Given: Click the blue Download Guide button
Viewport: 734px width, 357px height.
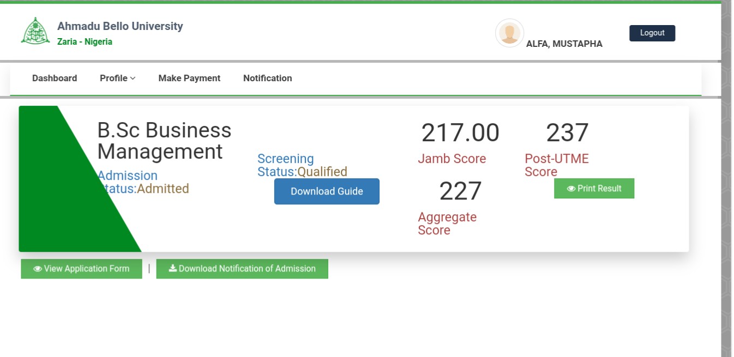Looking at the screenshot, I should pos(327,191).
